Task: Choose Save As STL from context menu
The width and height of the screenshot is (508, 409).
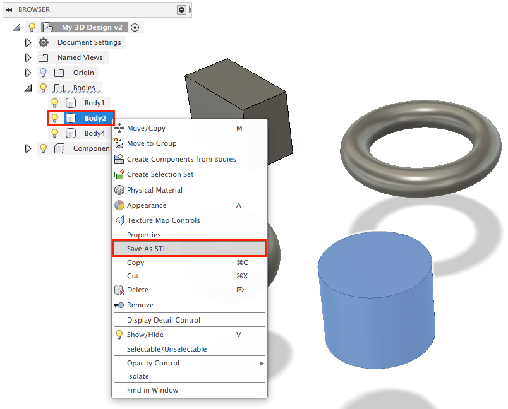Action: (147, 249)
